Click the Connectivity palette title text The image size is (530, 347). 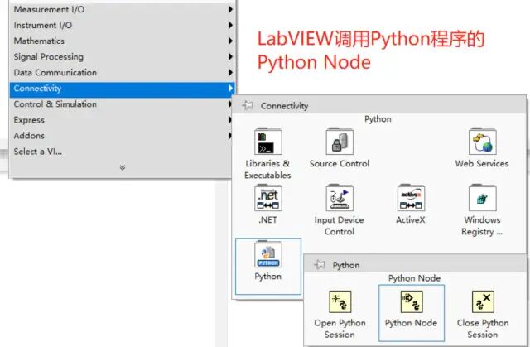point(284,106)
